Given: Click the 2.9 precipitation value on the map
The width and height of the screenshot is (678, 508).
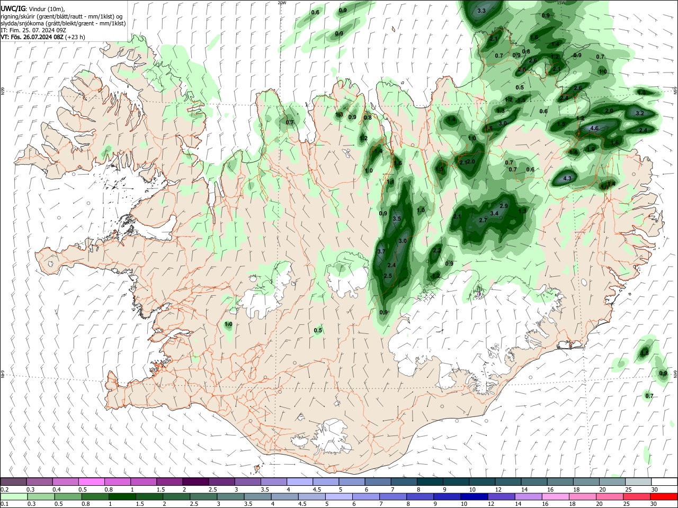Looking at the screenshot, I should 504,206.
